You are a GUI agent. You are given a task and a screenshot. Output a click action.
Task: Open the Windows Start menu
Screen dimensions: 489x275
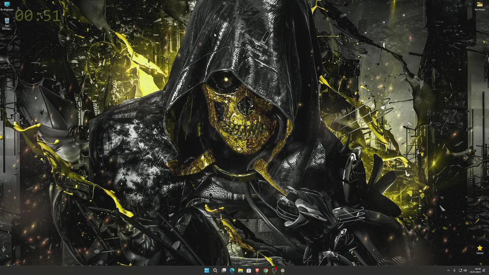coord(207,270)
